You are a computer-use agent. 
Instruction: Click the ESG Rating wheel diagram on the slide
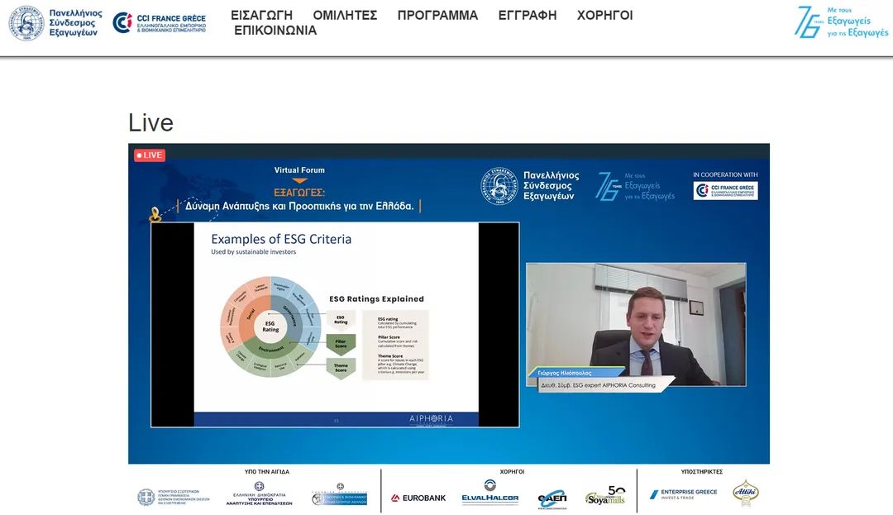pyautogui.click(x=270, y=327)
